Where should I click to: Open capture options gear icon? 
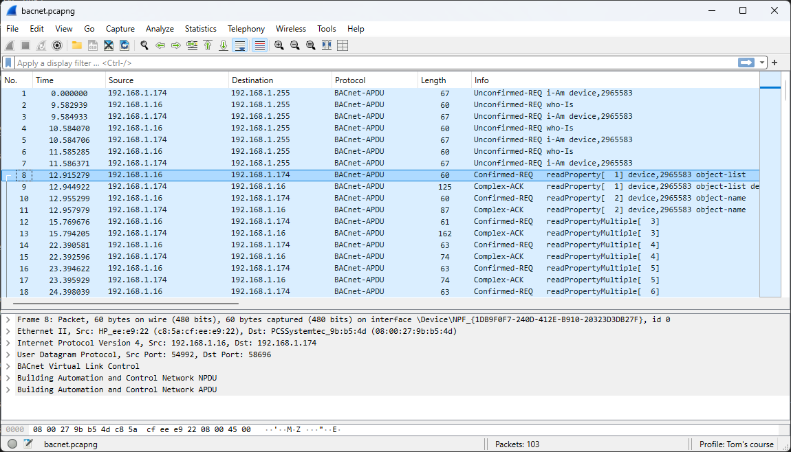pos(57,45)
